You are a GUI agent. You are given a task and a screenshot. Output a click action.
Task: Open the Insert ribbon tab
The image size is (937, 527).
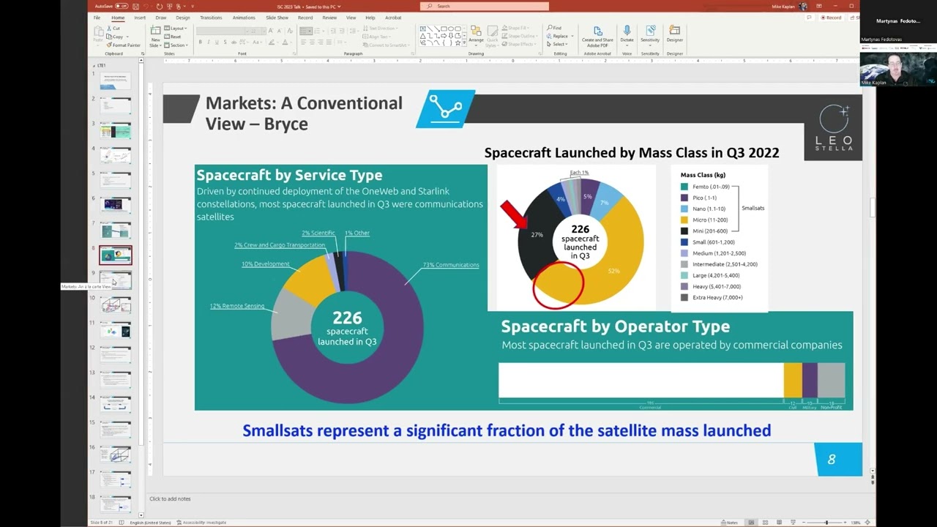point(139,18)
